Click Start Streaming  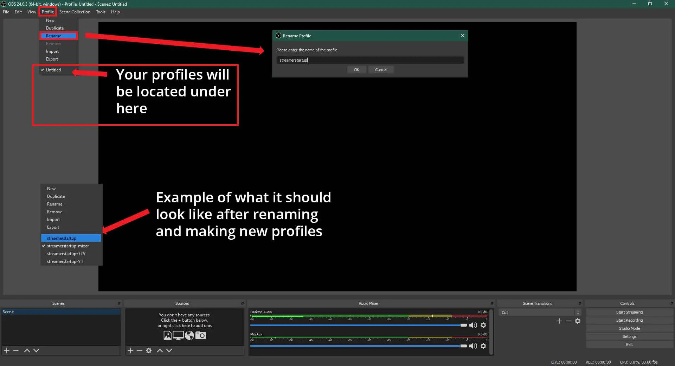(x=629, y=312)
